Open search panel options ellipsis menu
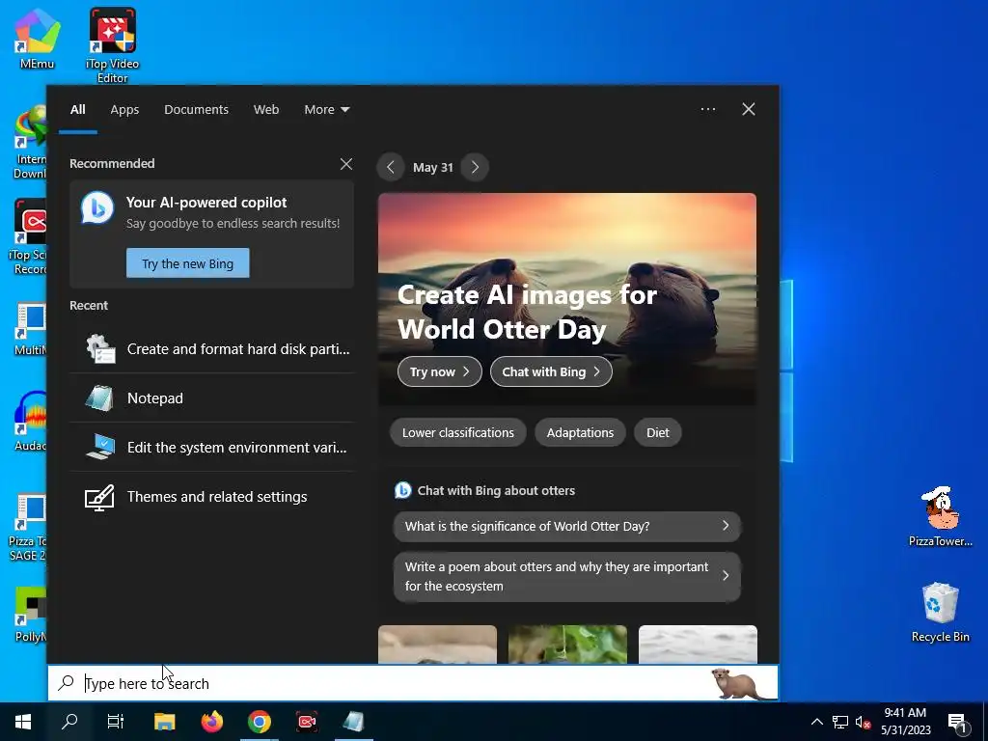The image size is (988, 741). tap(707, 109)
